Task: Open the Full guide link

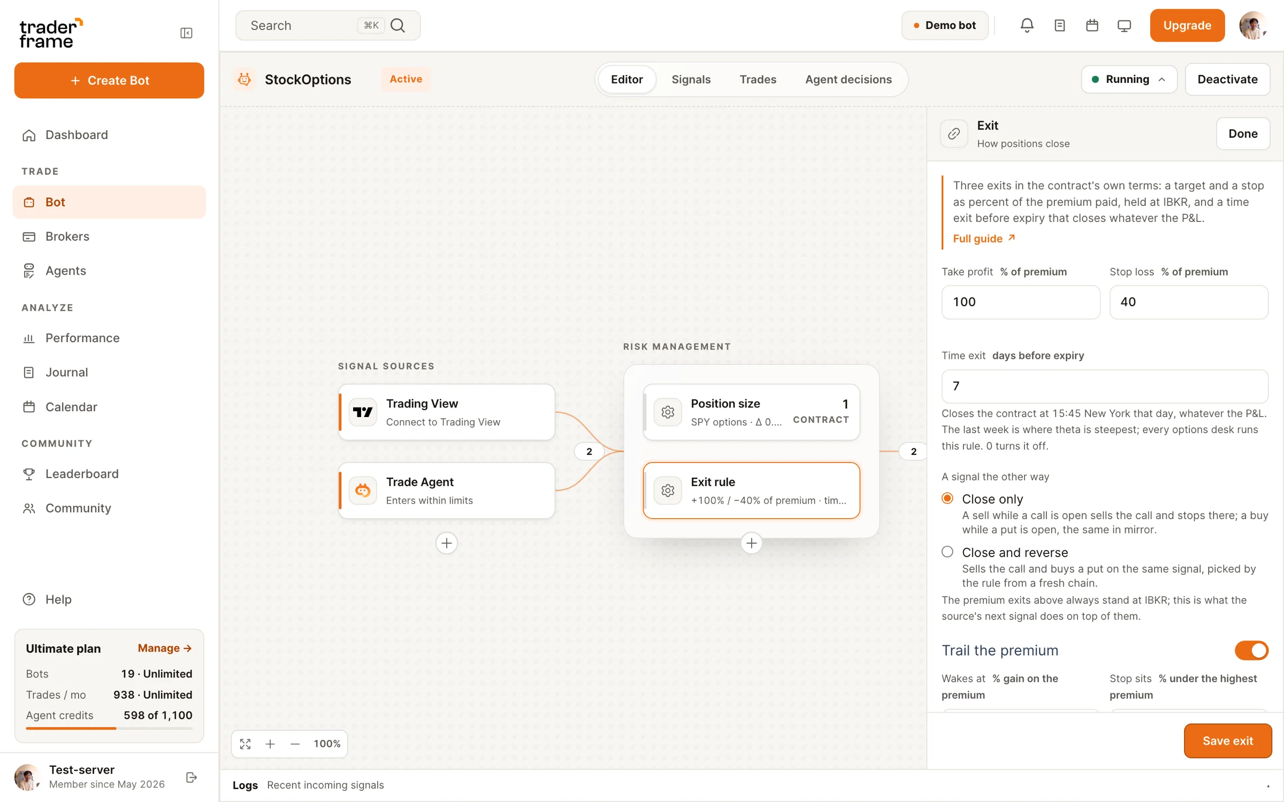Action: pyautogui.click(x=983, y=238)
